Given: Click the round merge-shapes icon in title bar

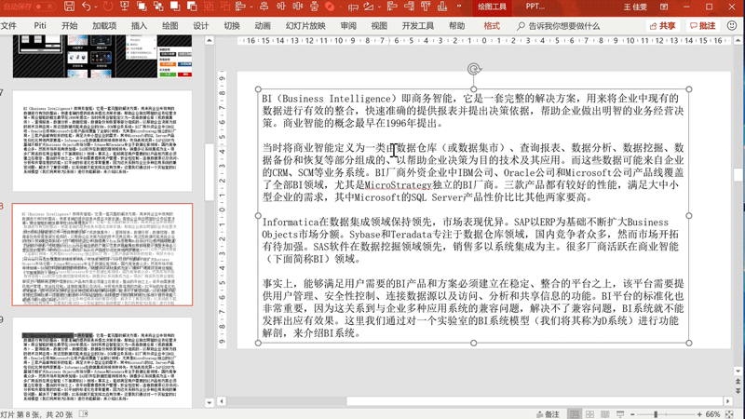Looking at the screenshot, I should (x=330, y=7).
